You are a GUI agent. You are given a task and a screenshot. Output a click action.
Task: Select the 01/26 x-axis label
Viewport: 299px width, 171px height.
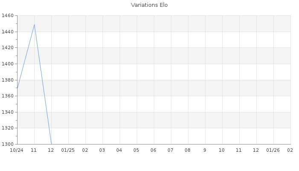273,150
